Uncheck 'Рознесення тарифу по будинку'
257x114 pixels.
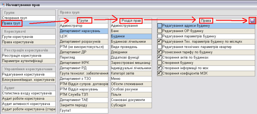(x=160, y=52)
